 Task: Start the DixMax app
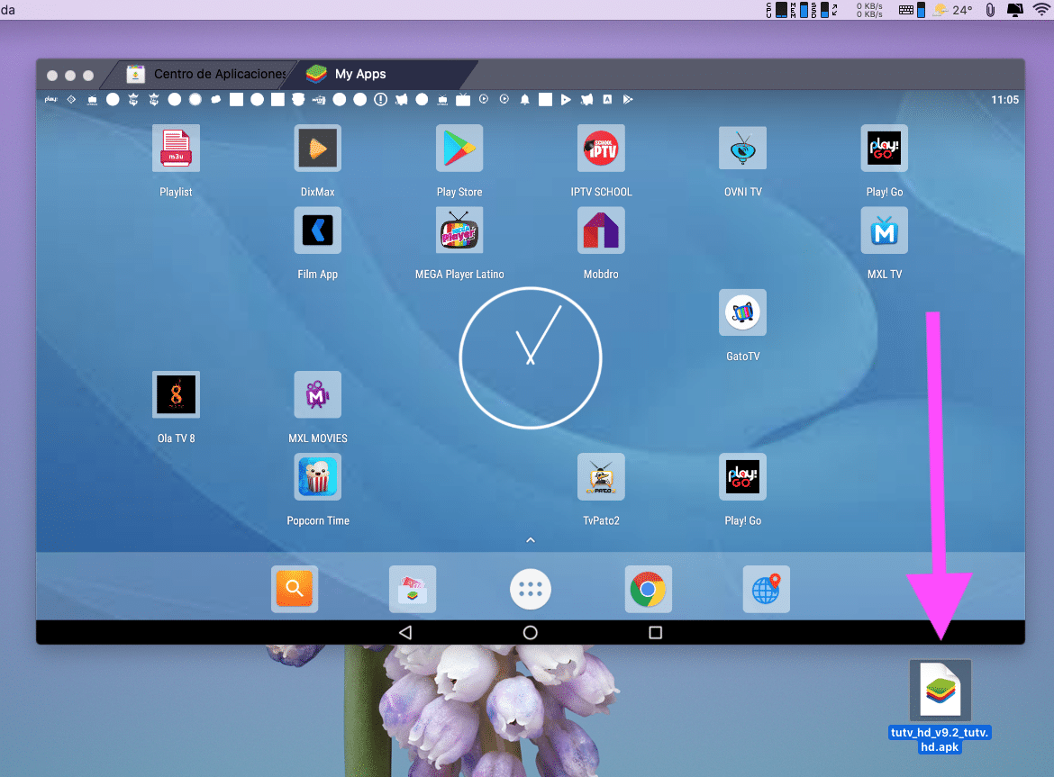pos(317,148)
